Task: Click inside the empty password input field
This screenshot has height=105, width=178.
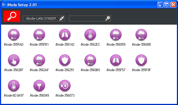Action: (87, 18)
